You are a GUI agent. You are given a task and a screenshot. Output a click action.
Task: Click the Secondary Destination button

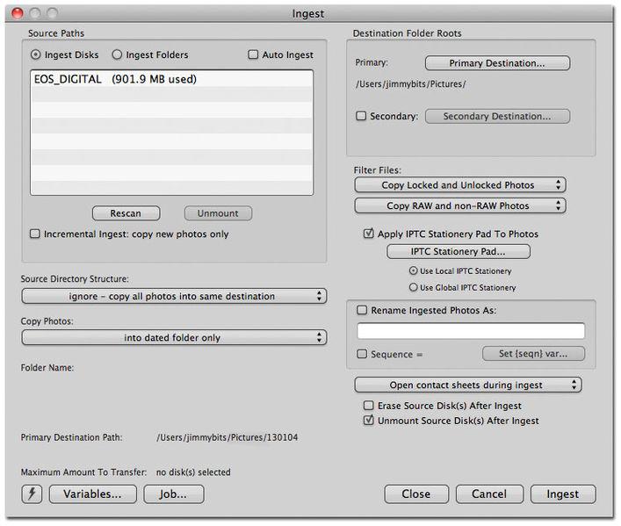(497, 116)
